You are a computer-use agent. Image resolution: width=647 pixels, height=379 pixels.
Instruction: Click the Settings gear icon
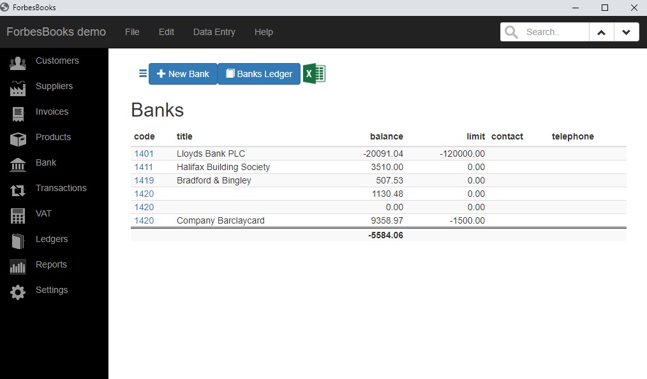[18, 292]
